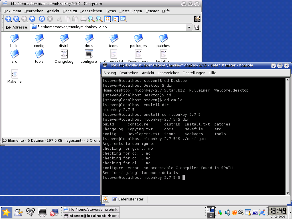Viewport: 292px width, 219px height.
Task: Open the KDE star start menu
Action: click(6, 213)
